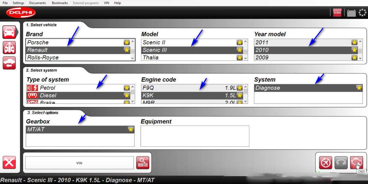The image size is (368, 184).
Task: Click the VIN barcode search icon
Action: [x=143, y=163]
